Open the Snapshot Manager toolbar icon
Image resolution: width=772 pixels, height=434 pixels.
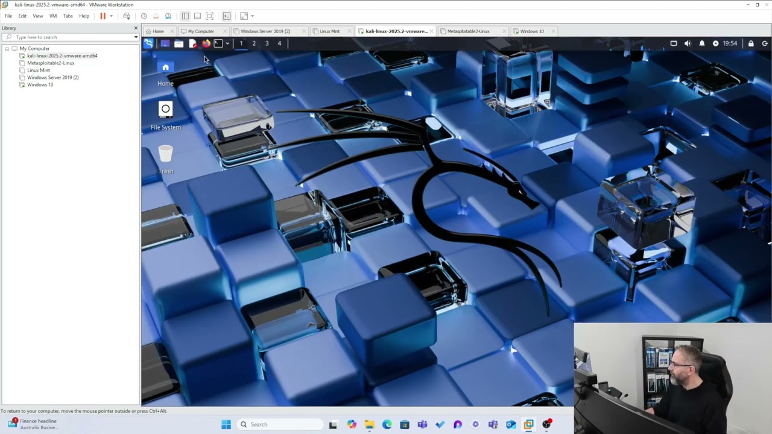[168, 16]
